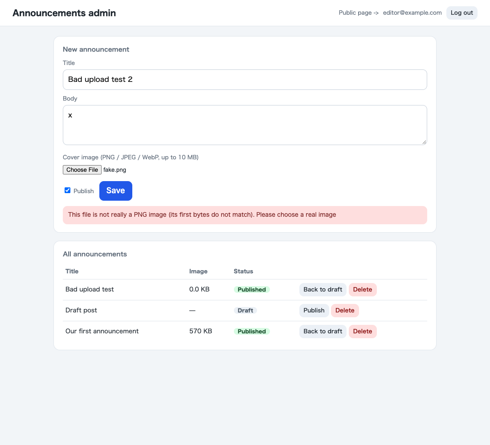Focus the Title input field
Viewport: 490px width, 445px height.
pos(245,80)
